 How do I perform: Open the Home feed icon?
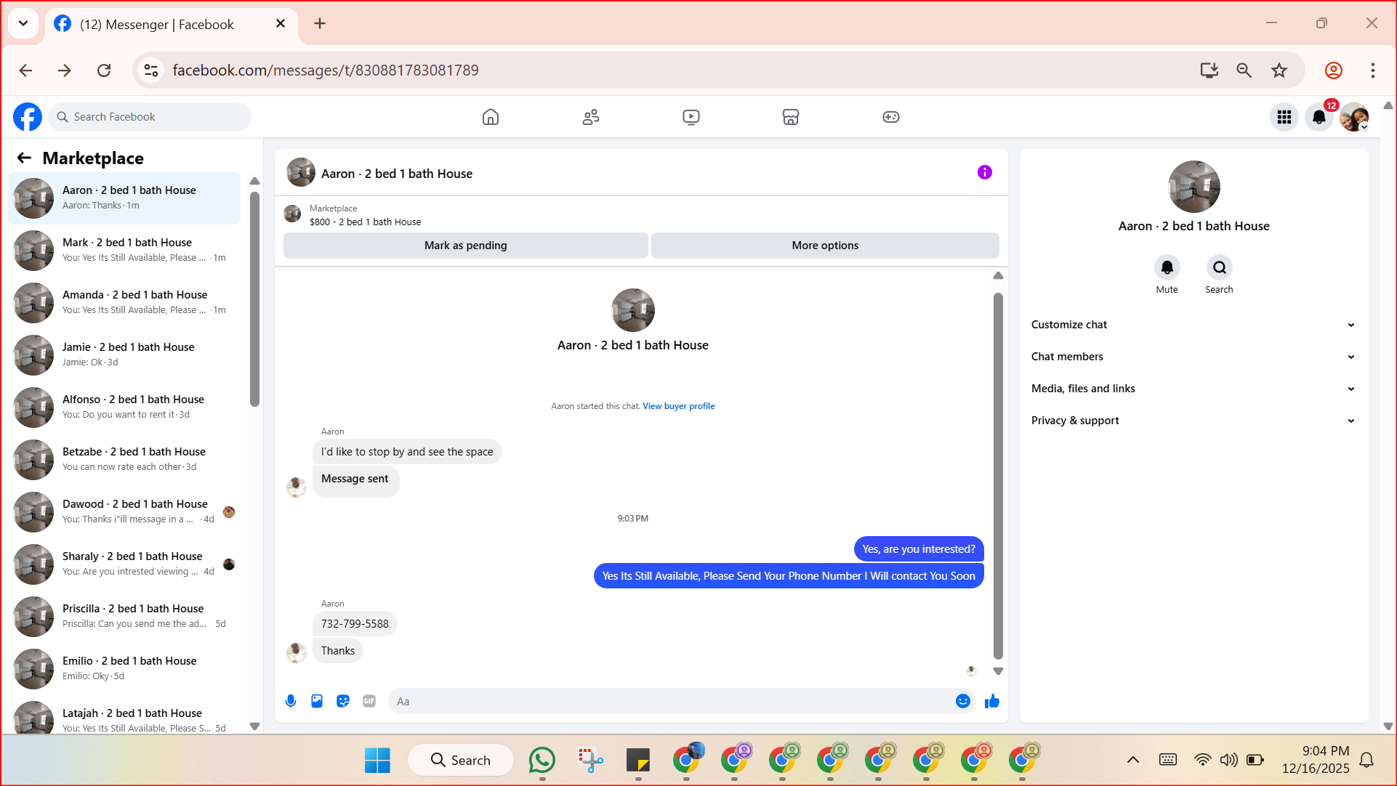pyautogui.click(x=491, y=117)
